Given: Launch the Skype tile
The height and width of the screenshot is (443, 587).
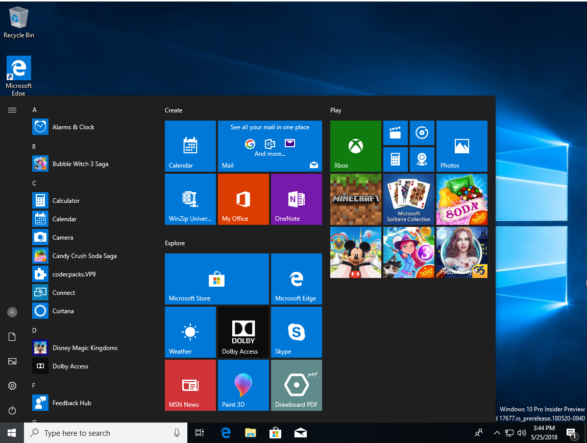Looking at the screenshot, I should click(x=297, y=332).
